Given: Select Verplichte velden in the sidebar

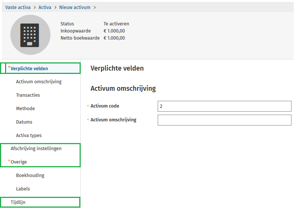Looking at the screenshot, I should 29,68.
